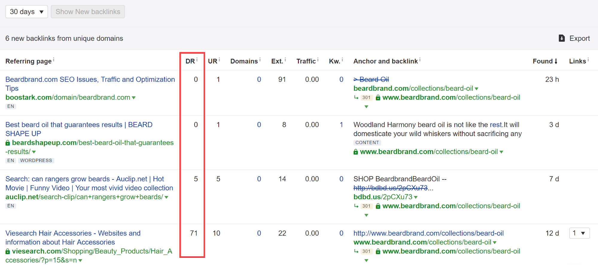The image size is (598, 265).
Task: Expand auclip.net referring URL dropdown arrow
Action: pyautogui.click(x=166, y=197)
